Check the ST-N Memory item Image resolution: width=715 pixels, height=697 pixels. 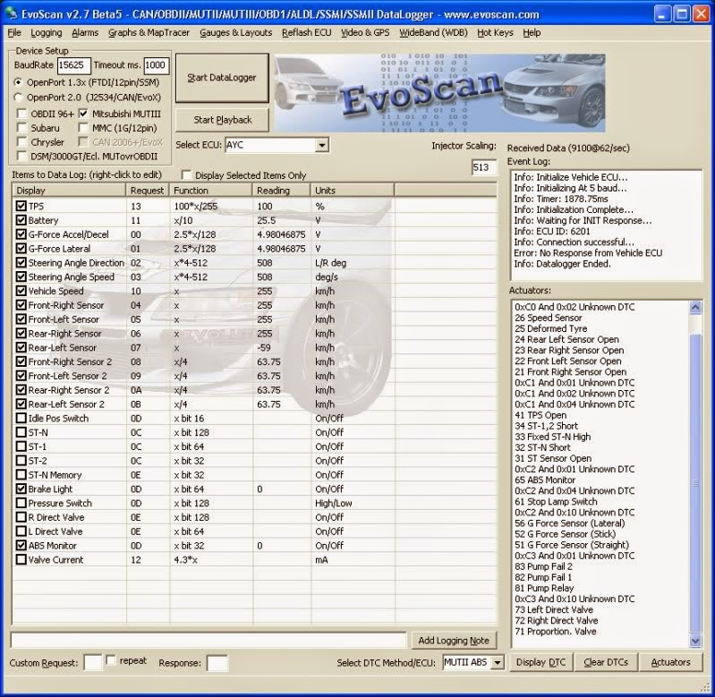(21, 474)
